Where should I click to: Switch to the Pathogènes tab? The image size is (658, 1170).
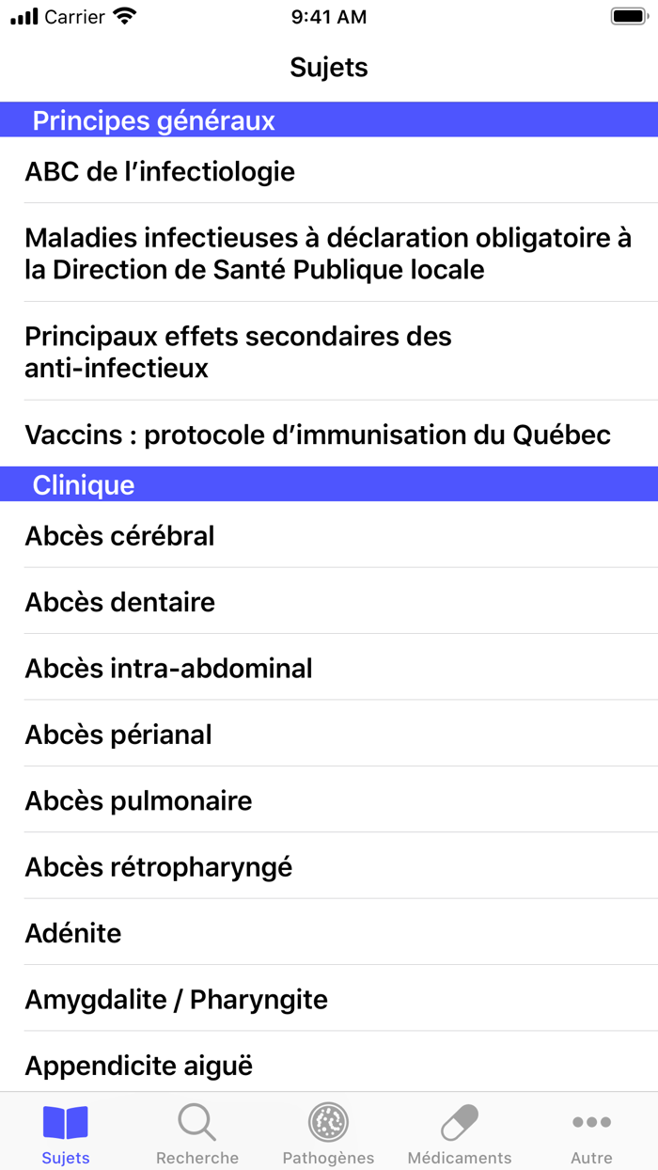tap(328, 1131)
